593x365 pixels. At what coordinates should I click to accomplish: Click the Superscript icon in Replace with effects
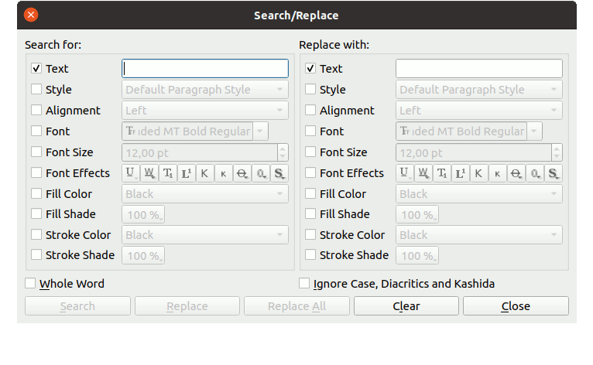(461, 173)
